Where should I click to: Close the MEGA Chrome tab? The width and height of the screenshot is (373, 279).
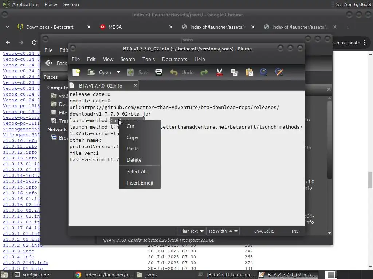[x=170, y=27]
